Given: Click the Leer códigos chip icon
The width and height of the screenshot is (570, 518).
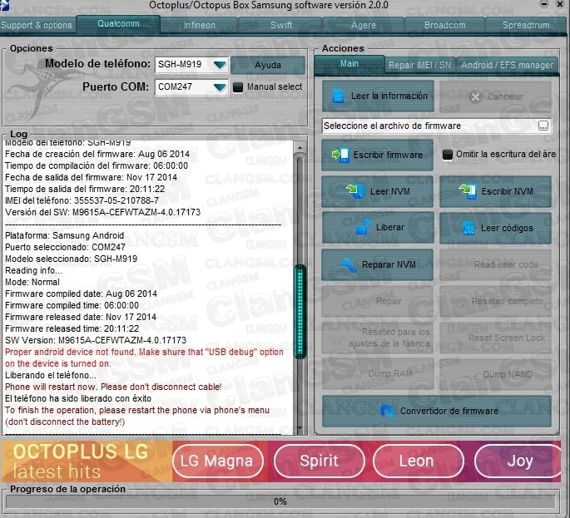Looking at the screenshot, I should point(468,228).
